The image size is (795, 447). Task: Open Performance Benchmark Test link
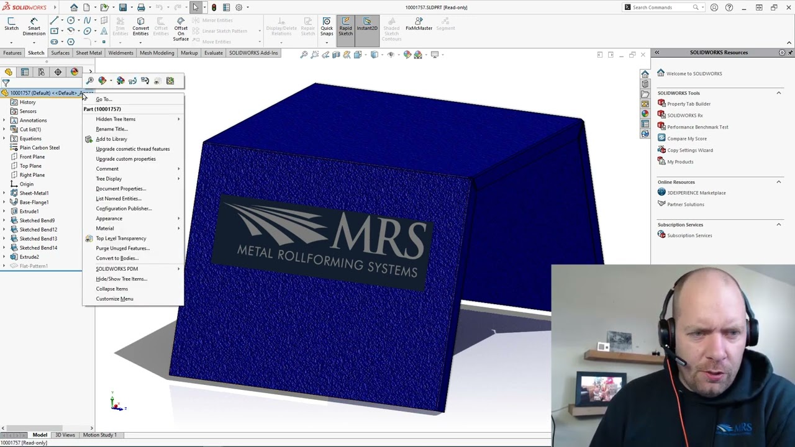pyautogui.click(x=697, y=127)
